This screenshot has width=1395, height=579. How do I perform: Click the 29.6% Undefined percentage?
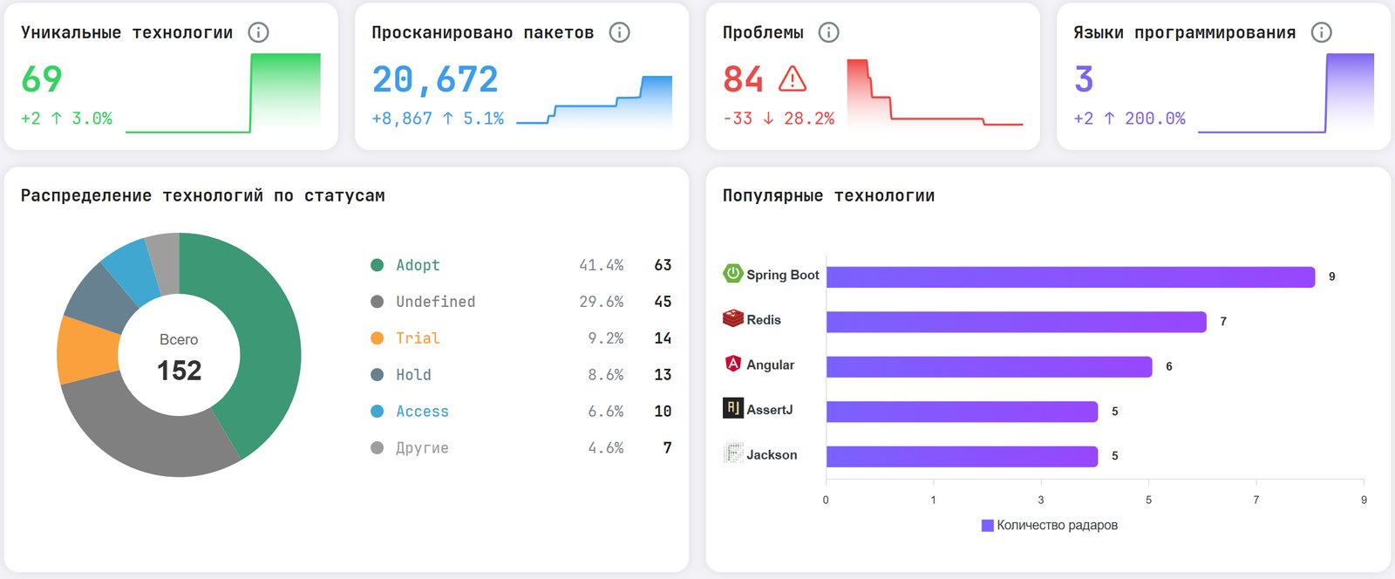[x=602, y=302]
